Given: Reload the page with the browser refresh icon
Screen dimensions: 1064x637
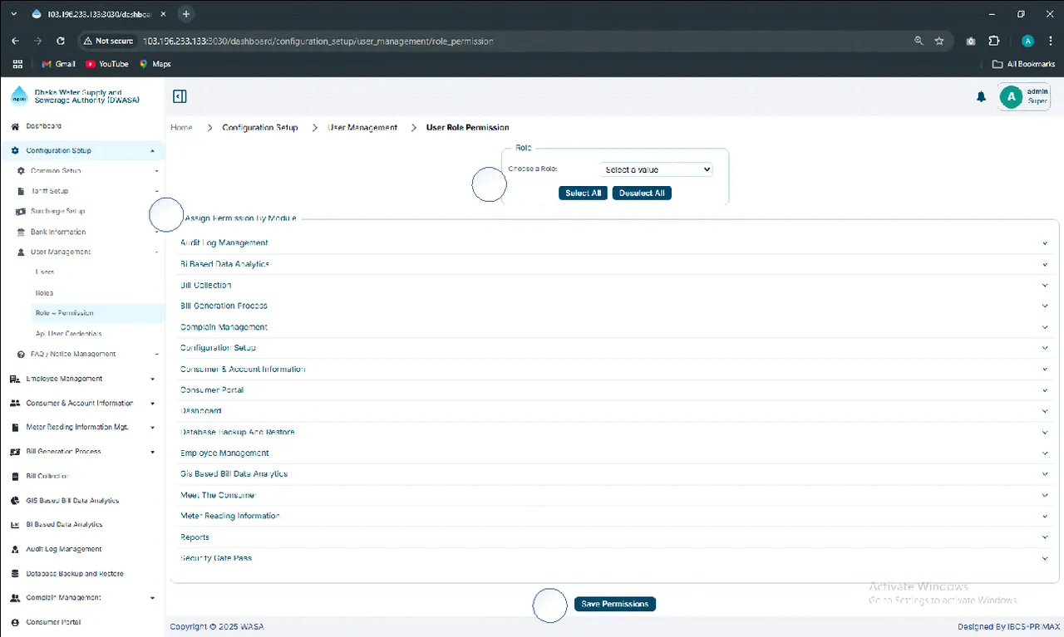Looking at the screenshot, I should (61, 41).
